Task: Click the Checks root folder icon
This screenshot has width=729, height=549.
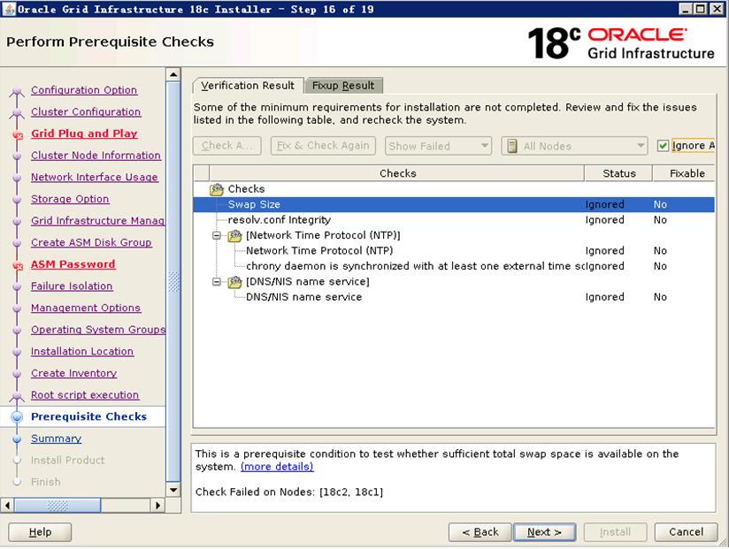Action: coord(217,189)
